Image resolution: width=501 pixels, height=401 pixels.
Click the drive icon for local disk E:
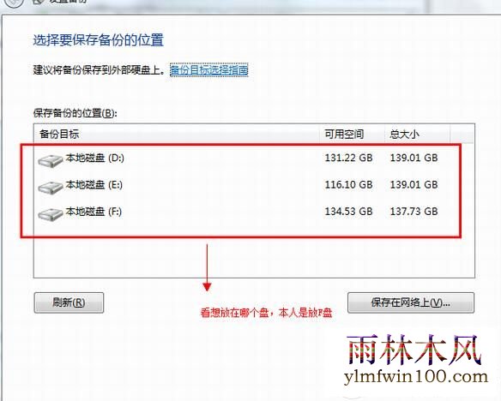(50, 187)
